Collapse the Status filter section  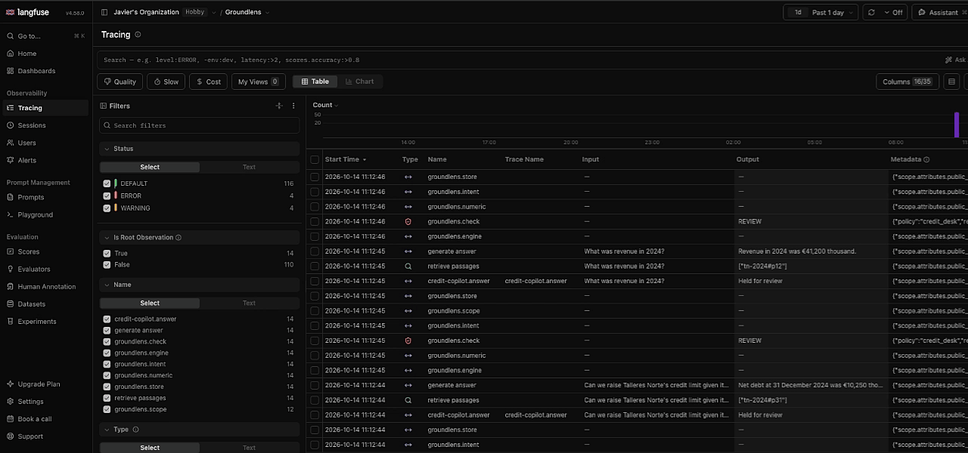200,149
